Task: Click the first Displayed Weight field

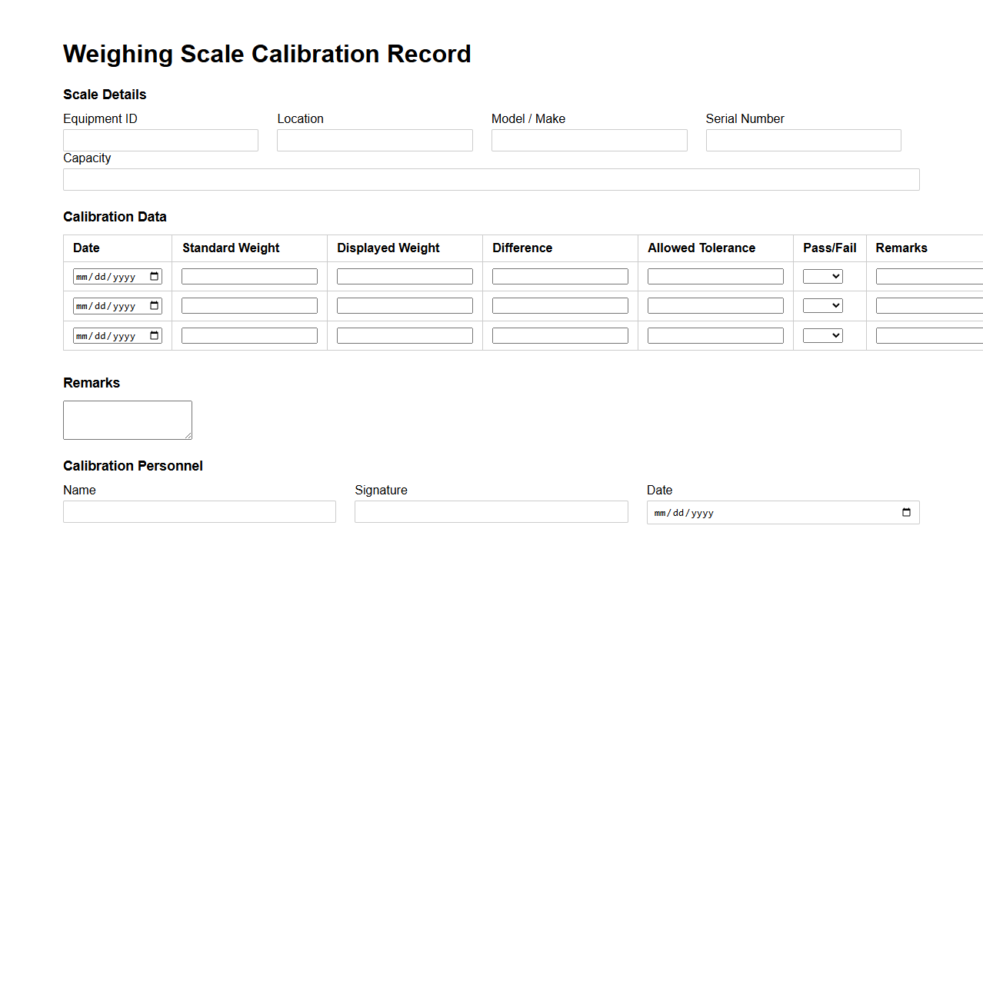Action: 405,275
